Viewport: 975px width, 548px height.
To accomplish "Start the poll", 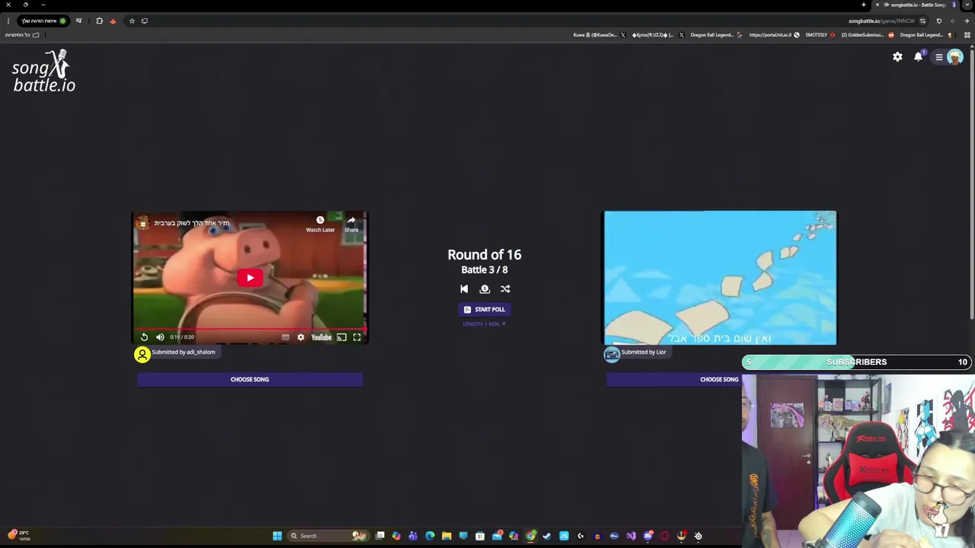I will [484, 310].
